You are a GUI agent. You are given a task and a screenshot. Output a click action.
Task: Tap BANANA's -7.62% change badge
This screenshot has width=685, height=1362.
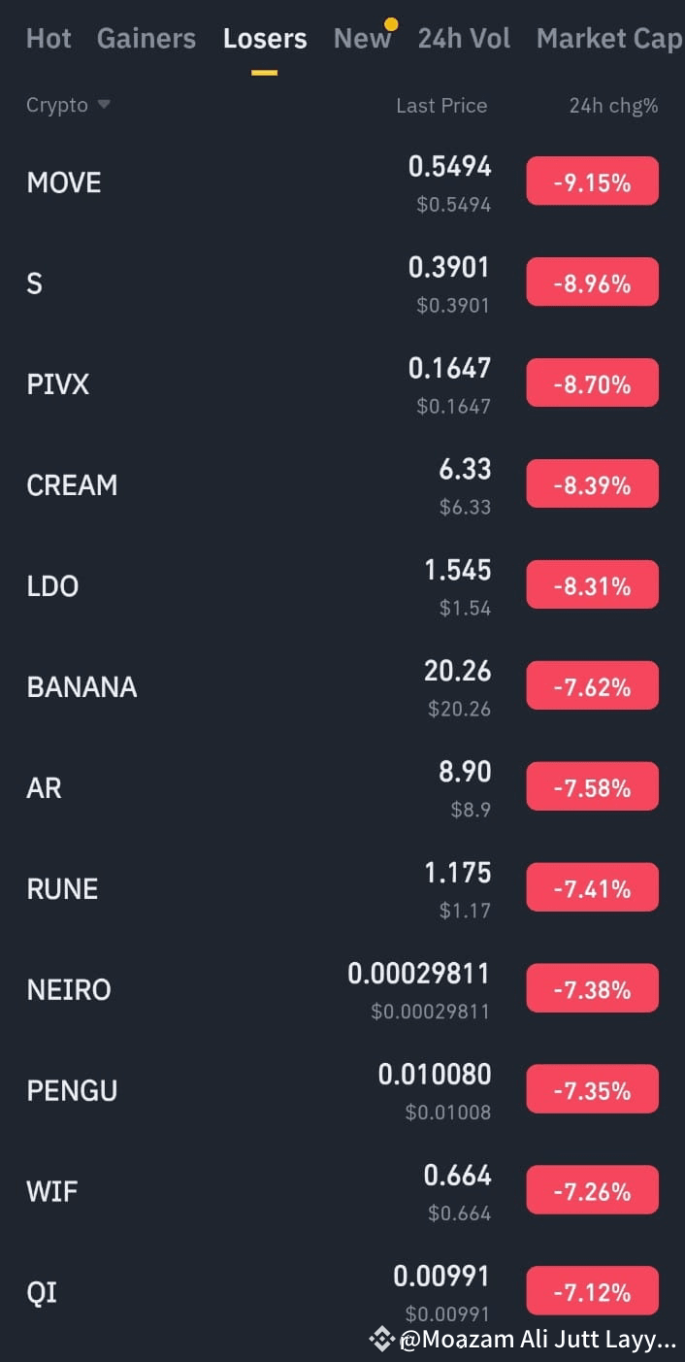[x=592, y=685]
